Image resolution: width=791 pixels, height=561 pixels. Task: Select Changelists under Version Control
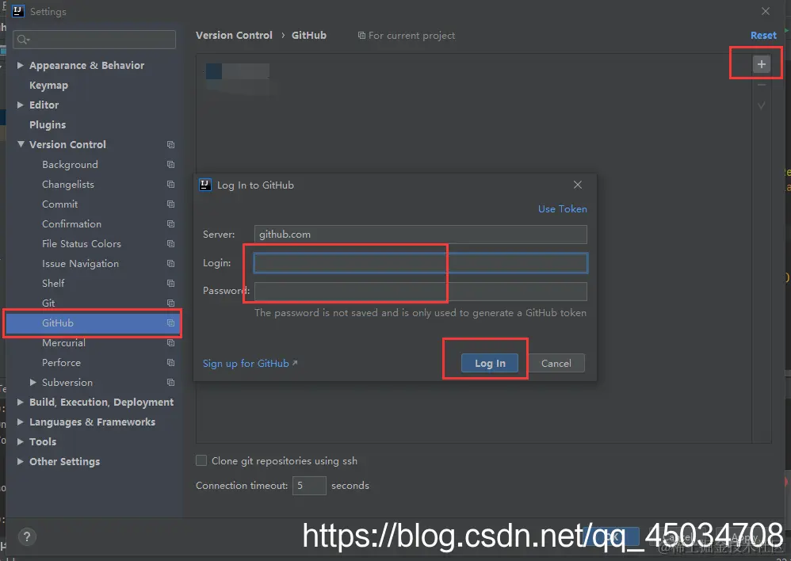pos(68,184)
